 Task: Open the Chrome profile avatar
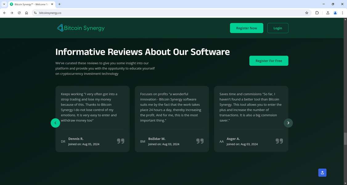(x=335, y=13)
